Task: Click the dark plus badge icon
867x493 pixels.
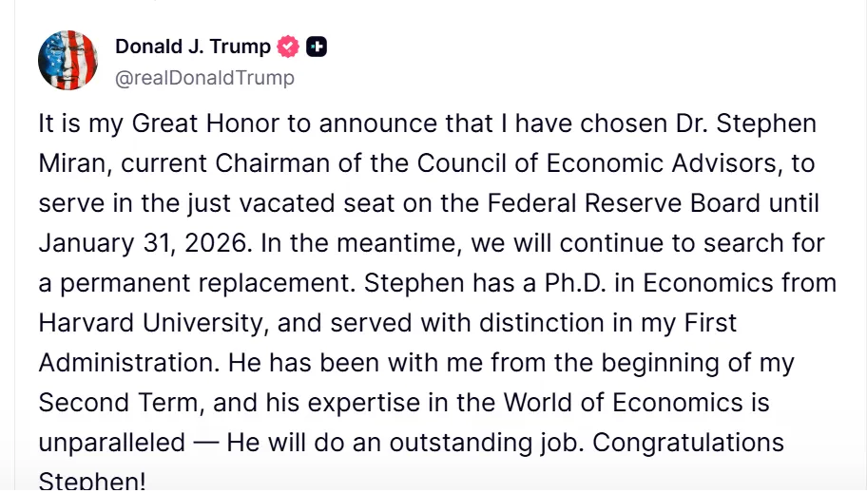Action: coord(317,47)
